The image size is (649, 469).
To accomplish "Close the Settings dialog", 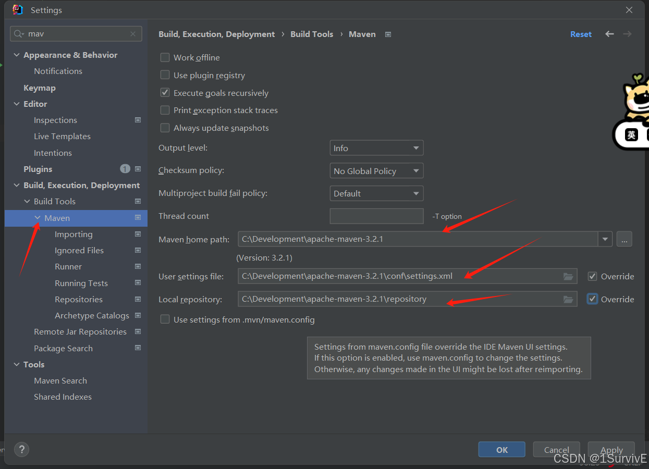I will [x=629, y=10].
